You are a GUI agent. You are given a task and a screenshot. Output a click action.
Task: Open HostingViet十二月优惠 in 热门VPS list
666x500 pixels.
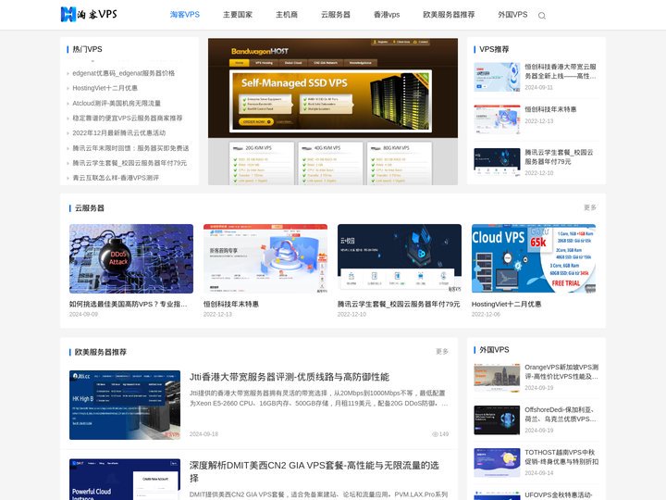(105, 88)
